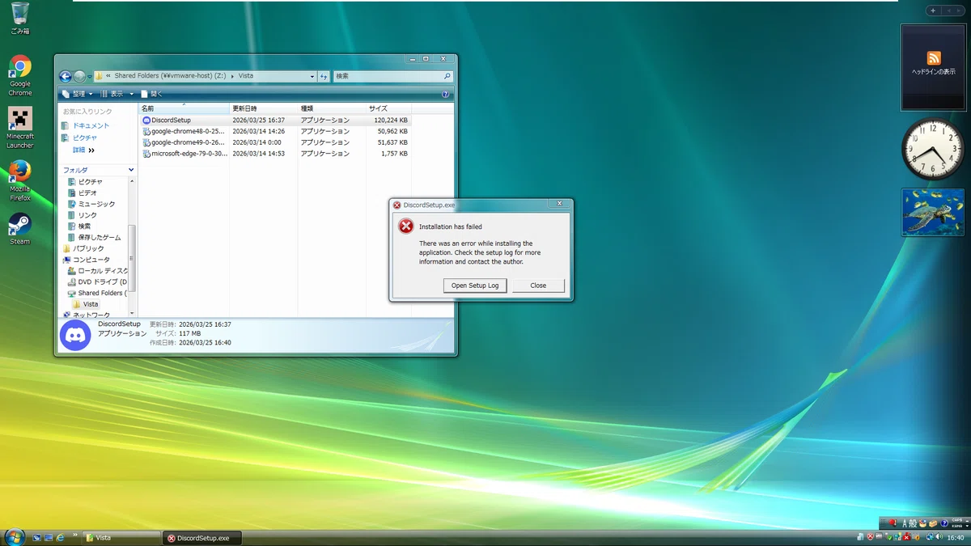Viewport: 971px width, 546px height.
Task: Click the sidebar add gadget plus button
Action: pos(933,11)
